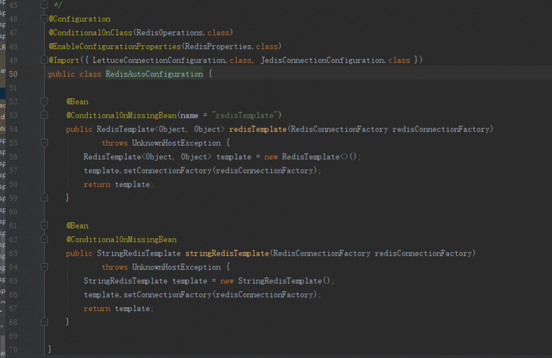Click RedisConnectionFactory type on line 54
Image resolution: width=552 pixels, height=358 pixels.
click(x=339, y=129)
